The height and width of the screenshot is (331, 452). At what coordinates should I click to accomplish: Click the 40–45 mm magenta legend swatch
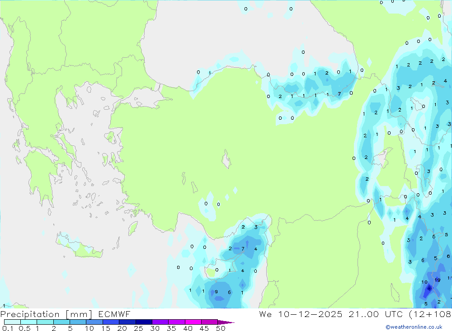coord(193,322)
